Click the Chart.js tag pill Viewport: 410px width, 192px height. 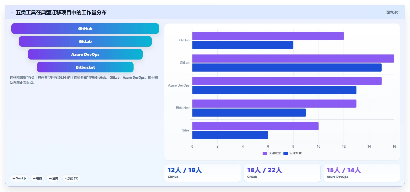19,178
